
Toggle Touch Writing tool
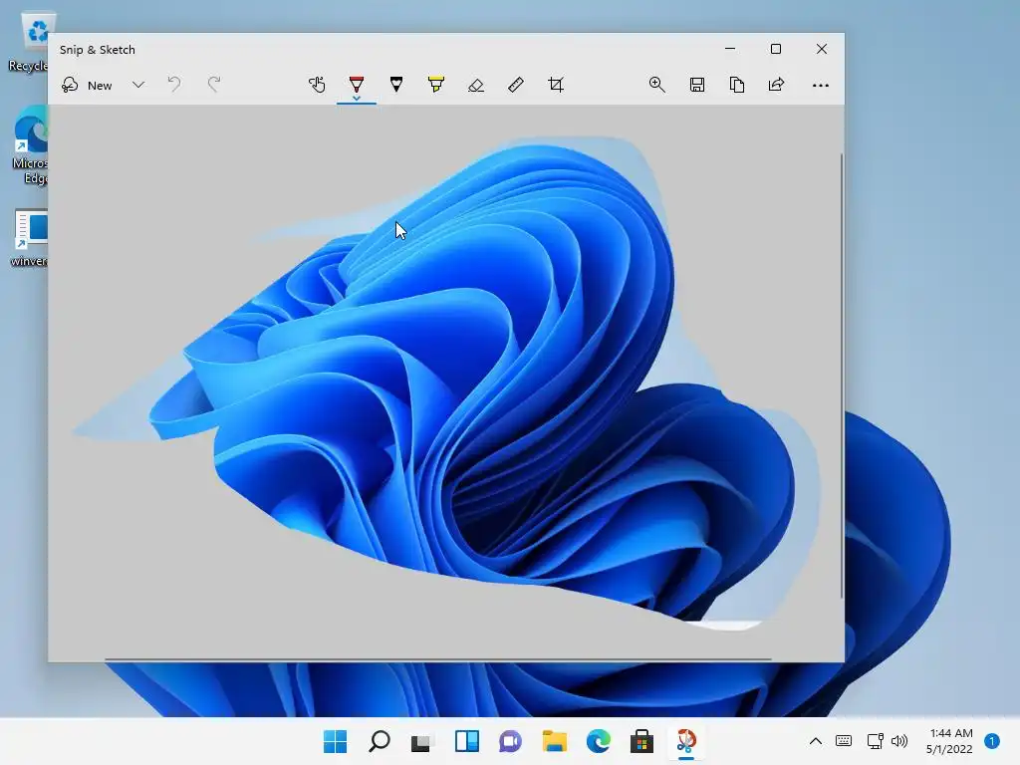(317, 85)
